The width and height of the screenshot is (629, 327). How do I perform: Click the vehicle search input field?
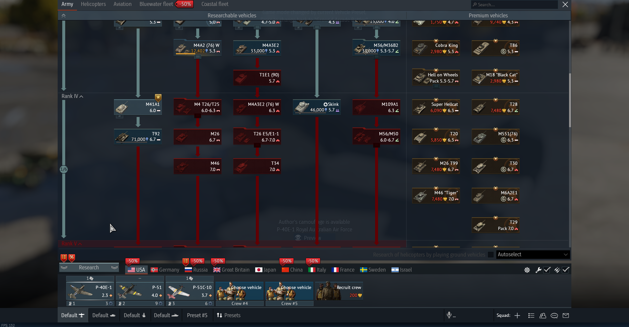pyautogui.click(x=514, y=5)
